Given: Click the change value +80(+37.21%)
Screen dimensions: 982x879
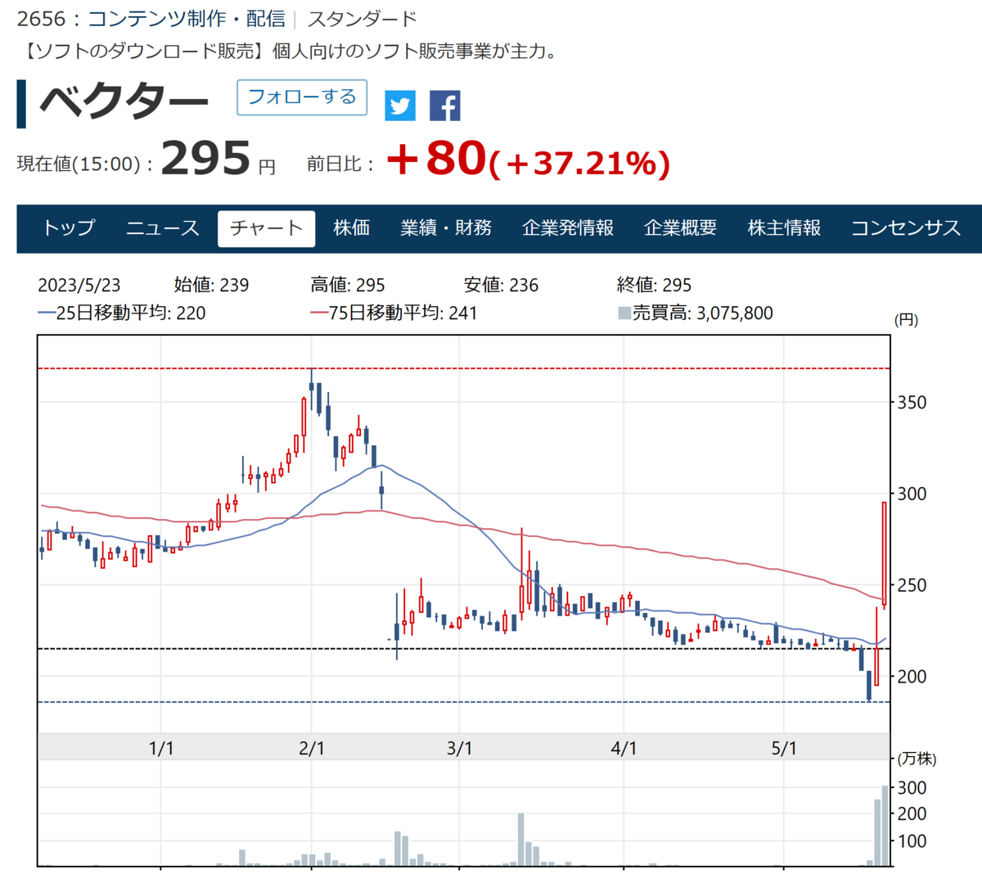Looking at the screenshot, I should coord(528,159).
